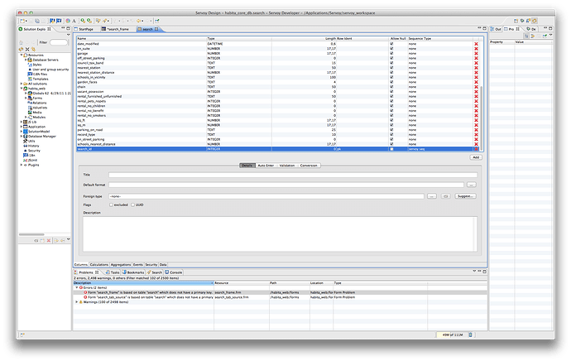This screenshot has width=571, height=361.
Task: Click the browse button beside Default format
Action: 471,185
